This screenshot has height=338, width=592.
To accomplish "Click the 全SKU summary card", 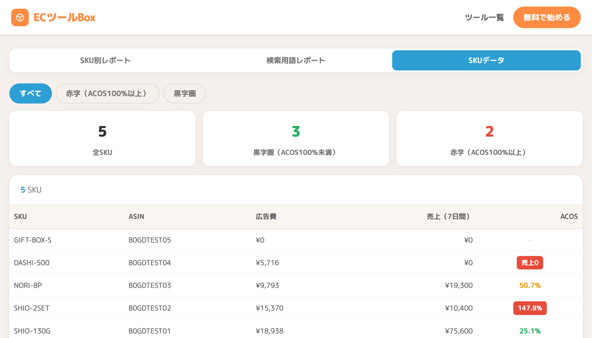I will click(x=102, y=138).
